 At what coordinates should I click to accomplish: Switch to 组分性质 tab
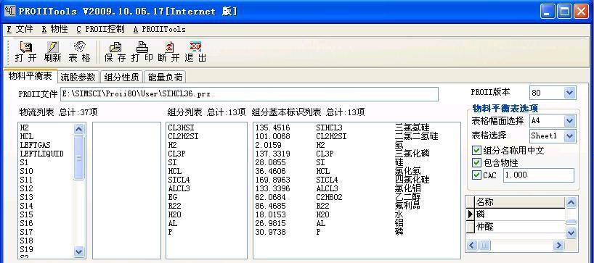pos(121,77)
